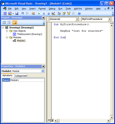The width and height of the screenshot is (115, 124).
Task: Toggle Design Mode icon
Action: click(x=53, y=13)
